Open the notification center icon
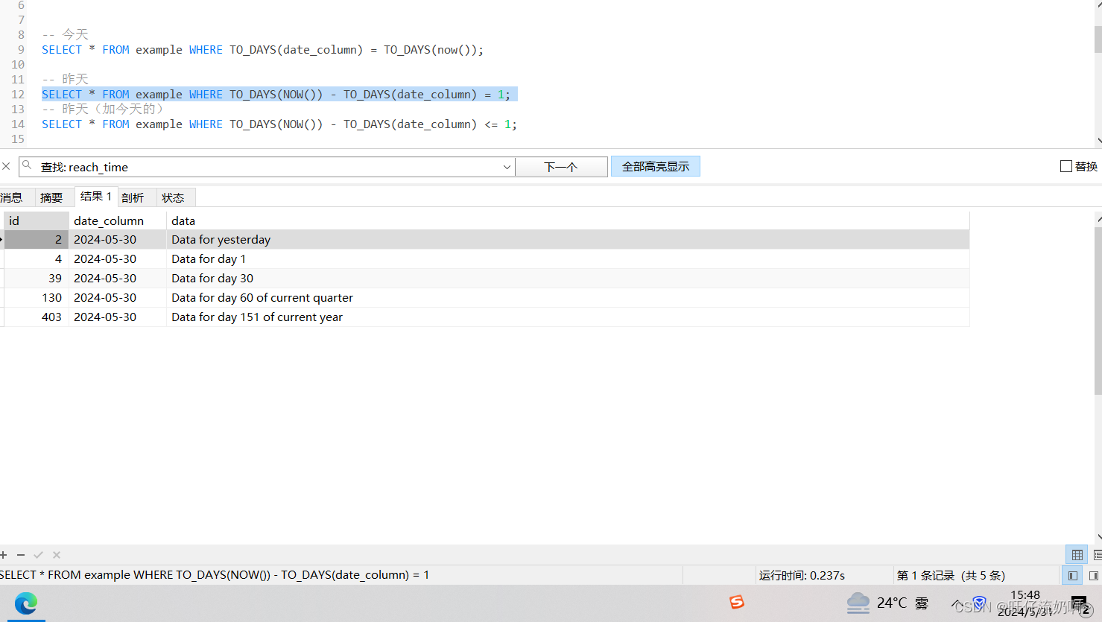 [1080, 604]
